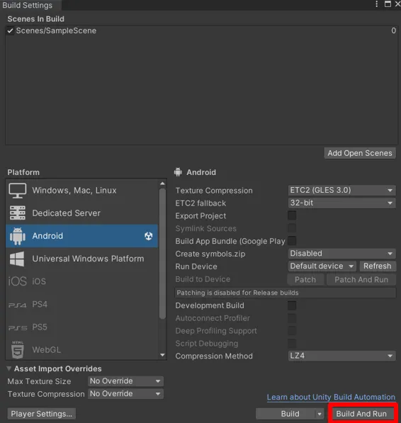This screenshot has width=401, height=423.
Task: Toggle the Autoconnect Profiler checkbox
Action: coord(292,318)
